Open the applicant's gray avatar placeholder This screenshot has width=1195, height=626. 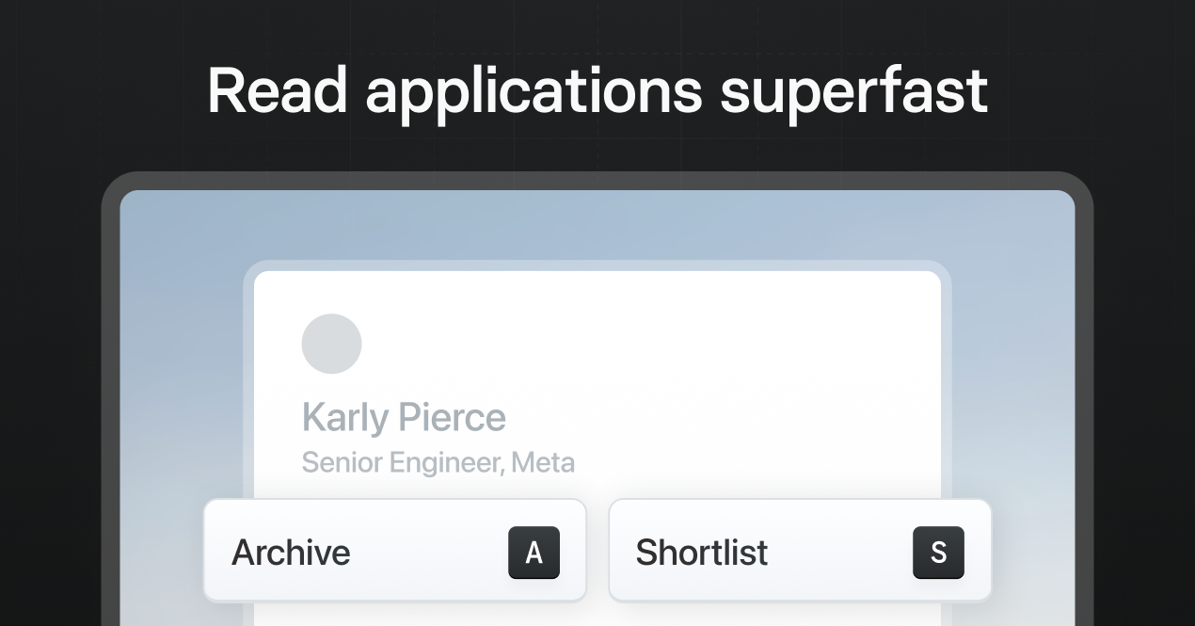(331, 344)
